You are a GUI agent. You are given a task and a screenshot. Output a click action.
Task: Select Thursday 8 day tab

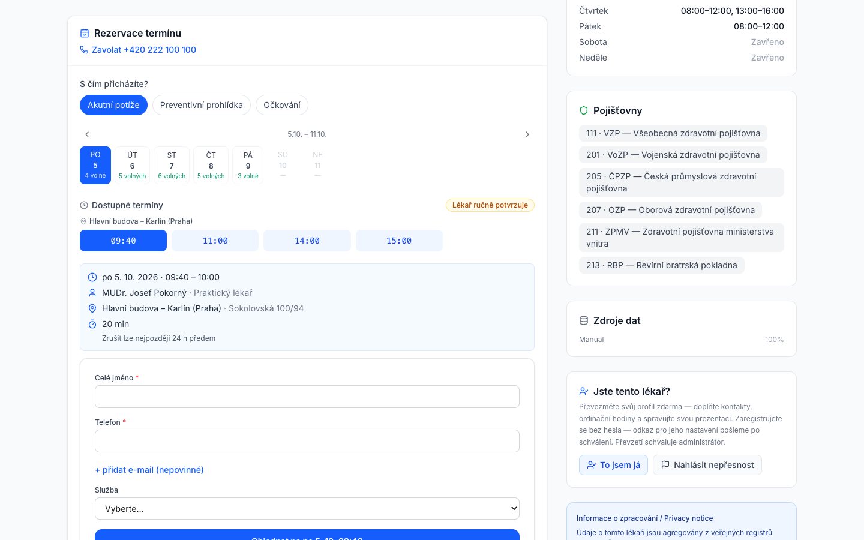tap(211, 165)
